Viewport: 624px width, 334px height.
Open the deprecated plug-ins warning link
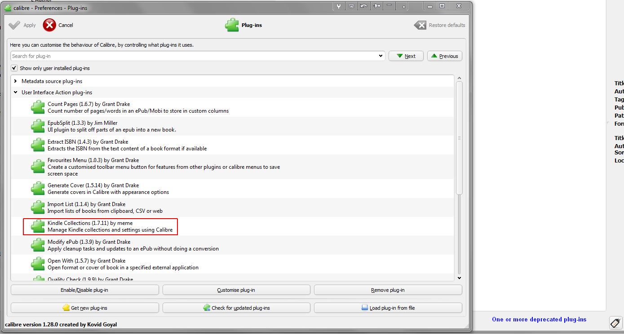[x=539, y=320]
